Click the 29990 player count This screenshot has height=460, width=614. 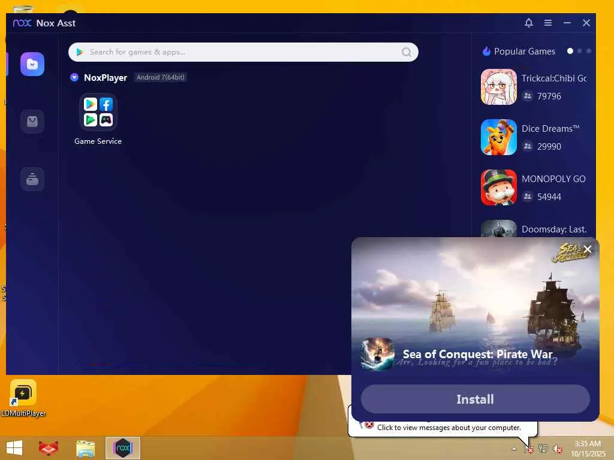[549, 147]
